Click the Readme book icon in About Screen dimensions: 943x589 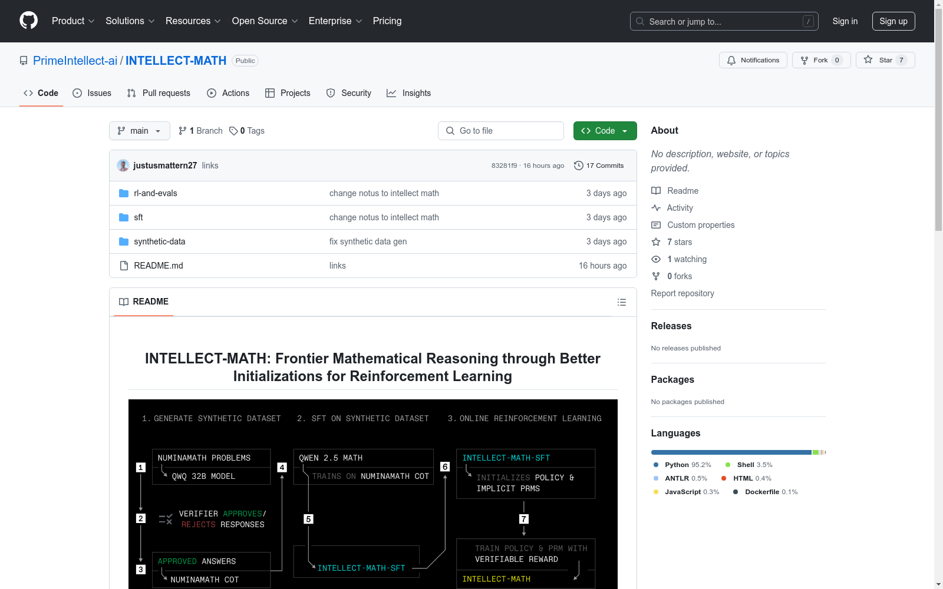[x=656, y=191]
